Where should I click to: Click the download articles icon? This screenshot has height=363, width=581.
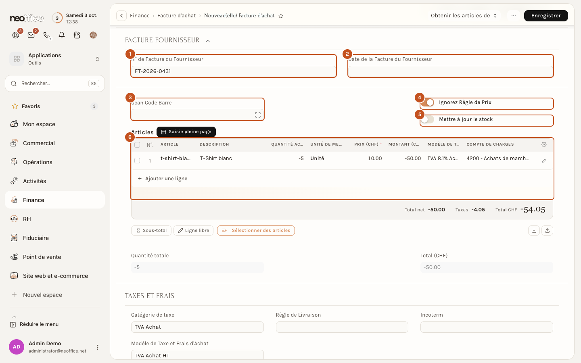tap(534, 230)
